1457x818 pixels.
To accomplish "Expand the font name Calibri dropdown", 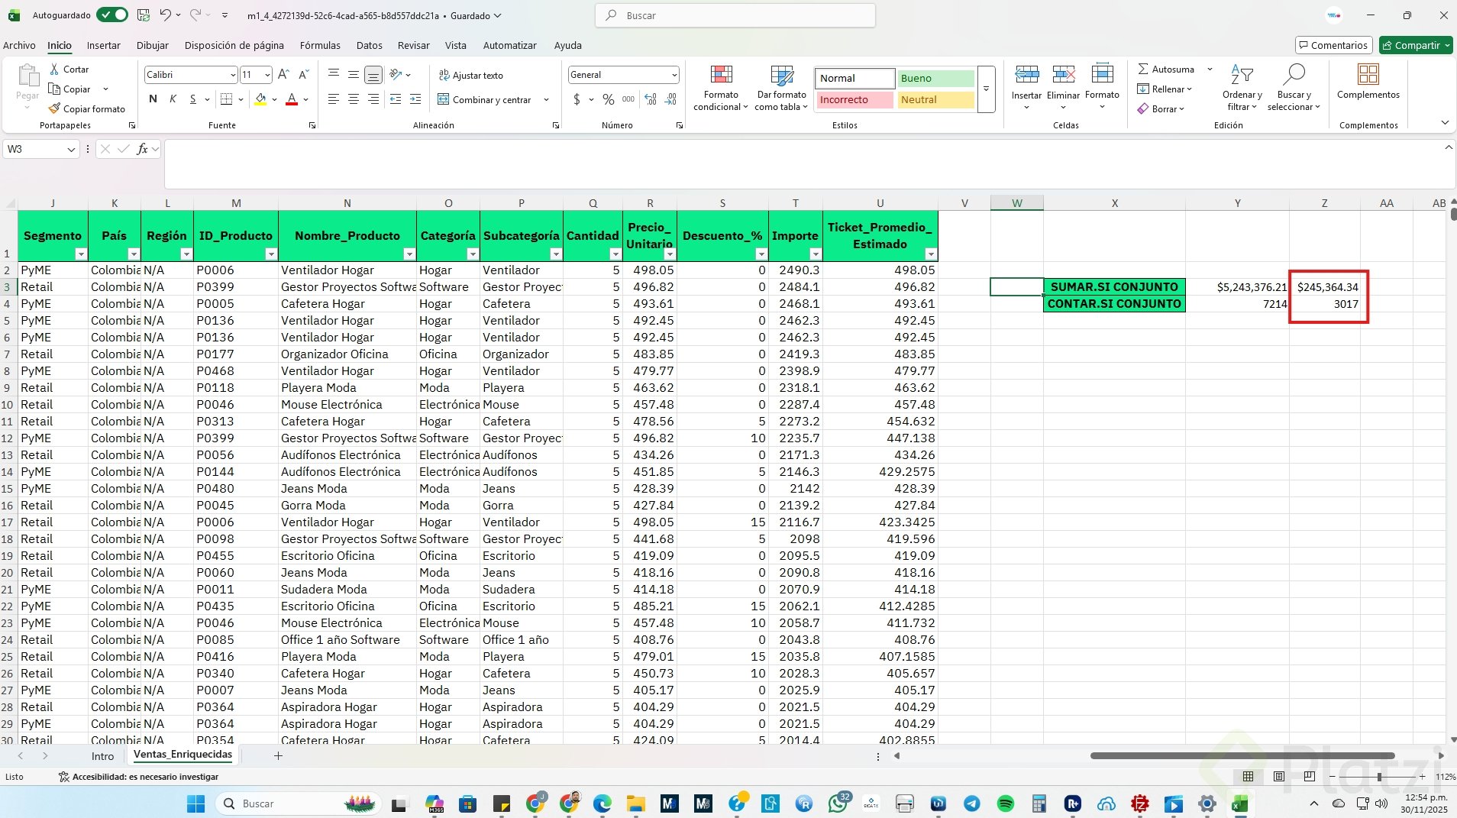I will [233, 75].
